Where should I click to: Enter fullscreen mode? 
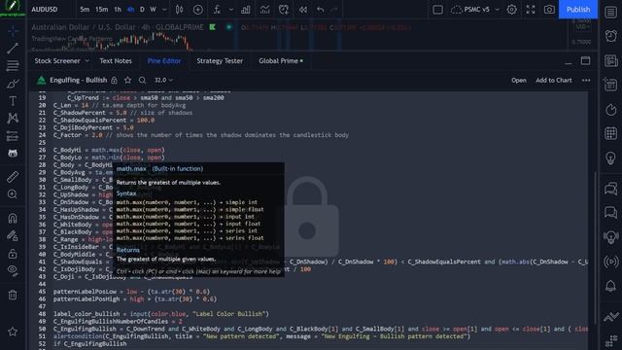531,9
